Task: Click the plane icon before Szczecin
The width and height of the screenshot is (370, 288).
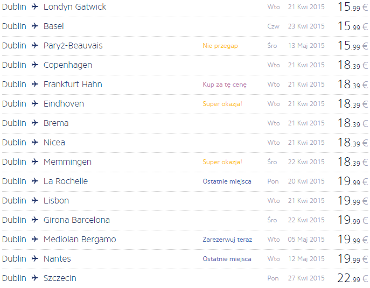Action: [34, 278]
